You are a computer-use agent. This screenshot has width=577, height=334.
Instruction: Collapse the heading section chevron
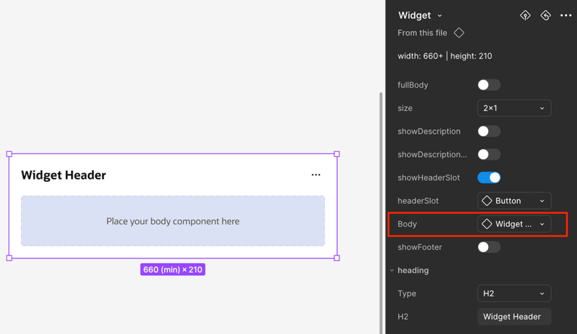click(392, 270)
